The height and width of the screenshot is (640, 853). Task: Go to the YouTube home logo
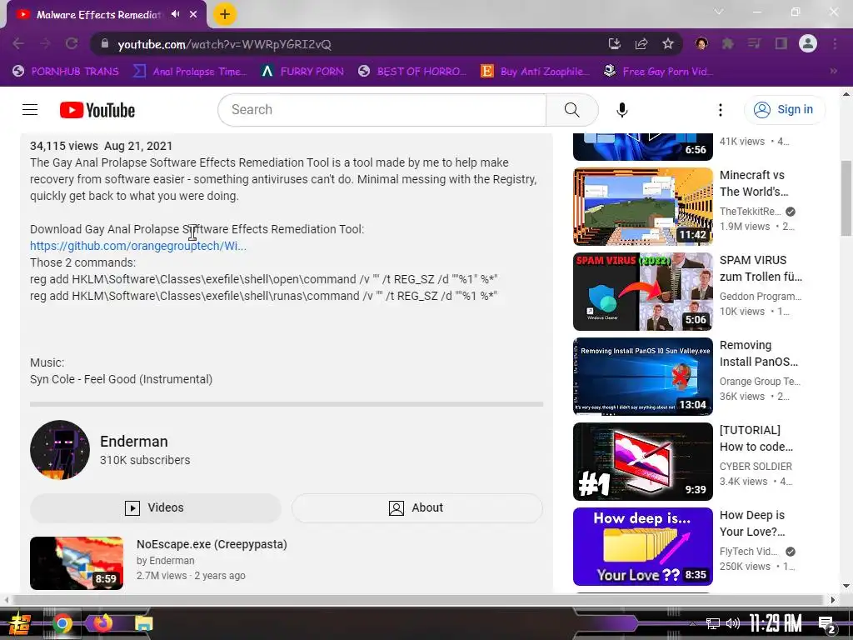coord(97,110)
